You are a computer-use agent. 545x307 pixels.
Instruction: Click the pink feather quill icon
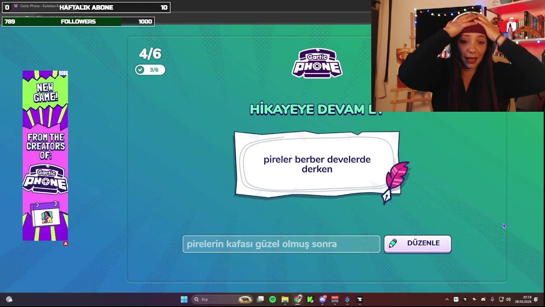tap(396, 182)
